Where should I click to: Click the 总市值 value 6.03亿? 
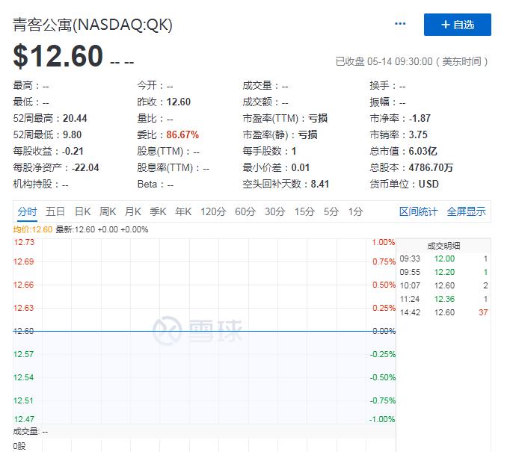click(x=423, y=151)
